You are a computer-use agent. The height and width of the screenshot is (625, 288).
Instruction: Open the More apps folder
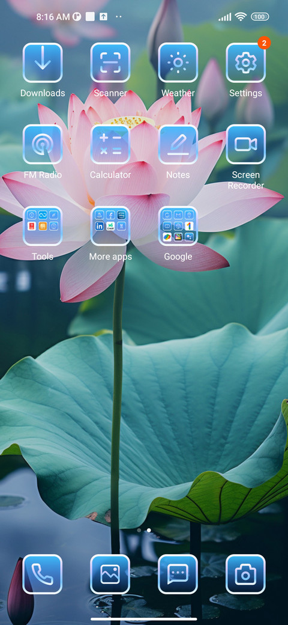pos(110,226)
